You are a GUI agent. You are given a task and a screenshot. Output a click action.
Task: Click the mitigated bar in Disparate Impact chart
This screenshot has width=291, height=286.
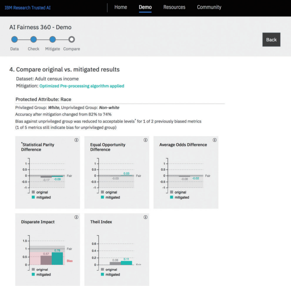57,258
